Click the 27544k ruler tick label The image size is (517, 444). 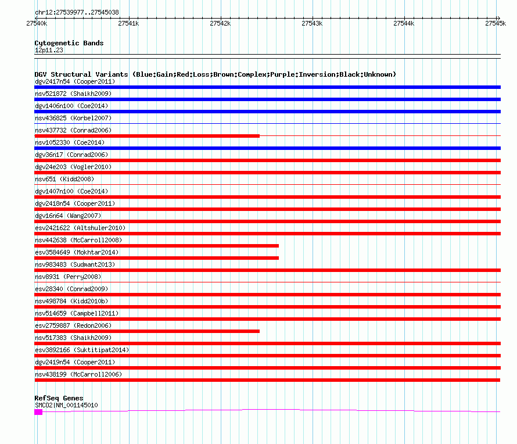pyautogui.click(x=404, y=23)
